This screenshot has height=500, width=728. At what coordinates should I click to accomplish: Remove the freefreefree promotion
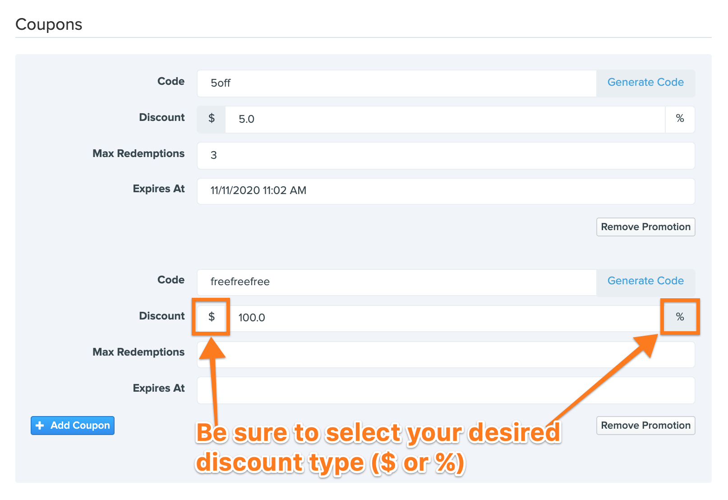pos(645,426)
